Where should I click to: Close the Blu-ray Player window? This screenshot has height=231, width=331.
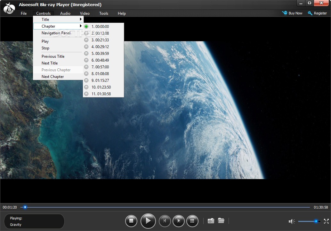(321, 3)
